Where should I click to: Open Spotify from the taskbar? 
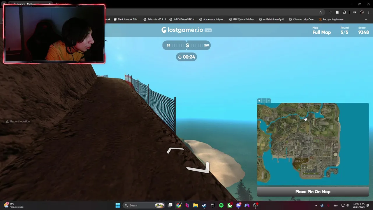221,205
